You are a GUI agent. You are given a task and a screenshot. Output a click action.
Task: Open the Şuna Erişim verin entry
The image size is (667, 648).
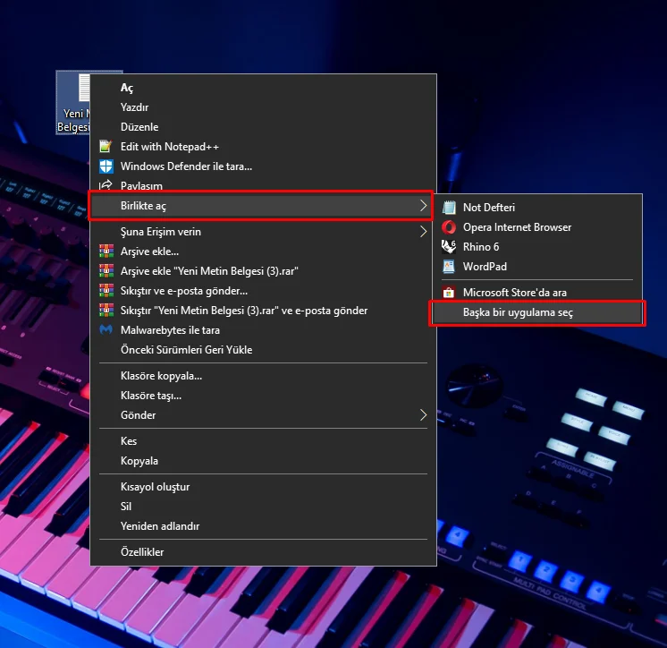263,232
